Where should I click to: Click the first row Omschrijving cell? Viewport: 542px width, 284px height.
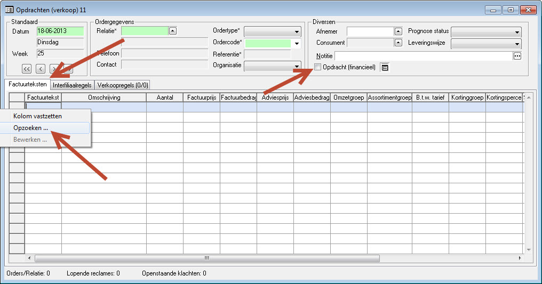pos(104,107)
